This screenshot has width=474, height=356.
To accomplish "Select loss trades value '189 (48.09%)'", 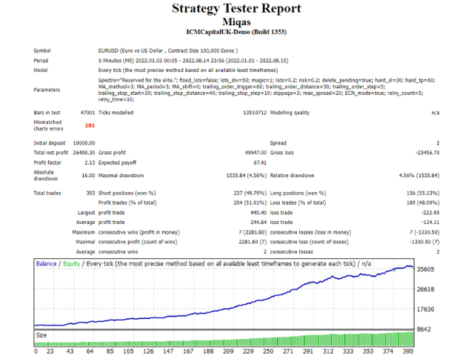I will click(423, 202).
